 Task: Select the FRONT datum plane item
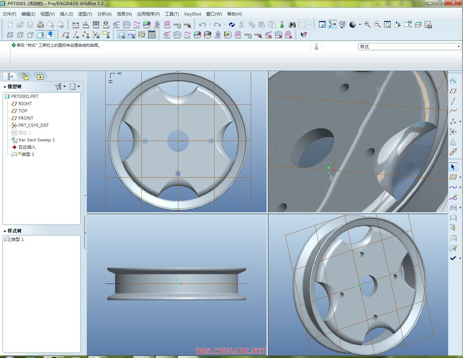tap(26, 118)
